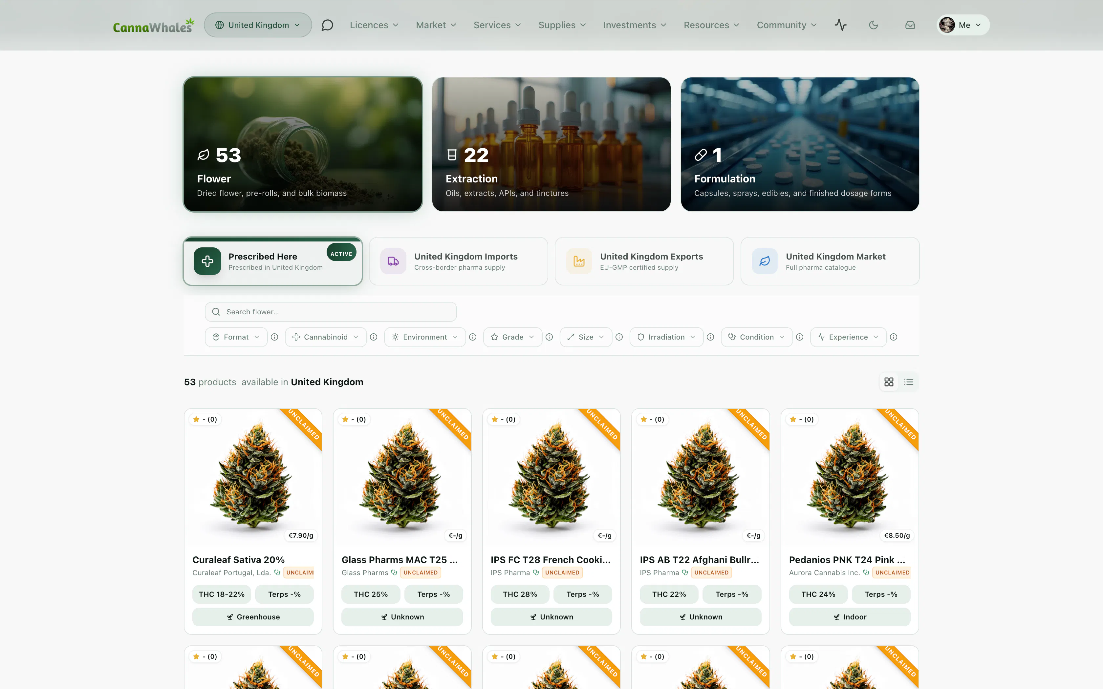Screen dimensions: 1103x689
Task: Open the Curaleaf Sativa 20% product title
Action: (x=238, y=560)
